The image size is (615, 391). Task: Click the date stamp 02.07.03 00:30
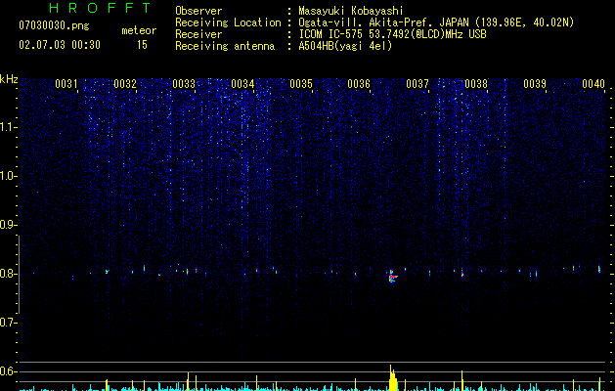pos(60,45)
